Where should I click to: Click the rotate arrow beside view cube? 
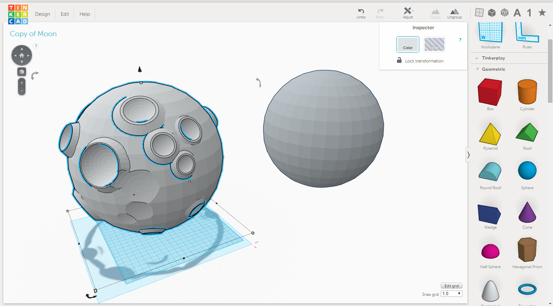pos(35,76)
